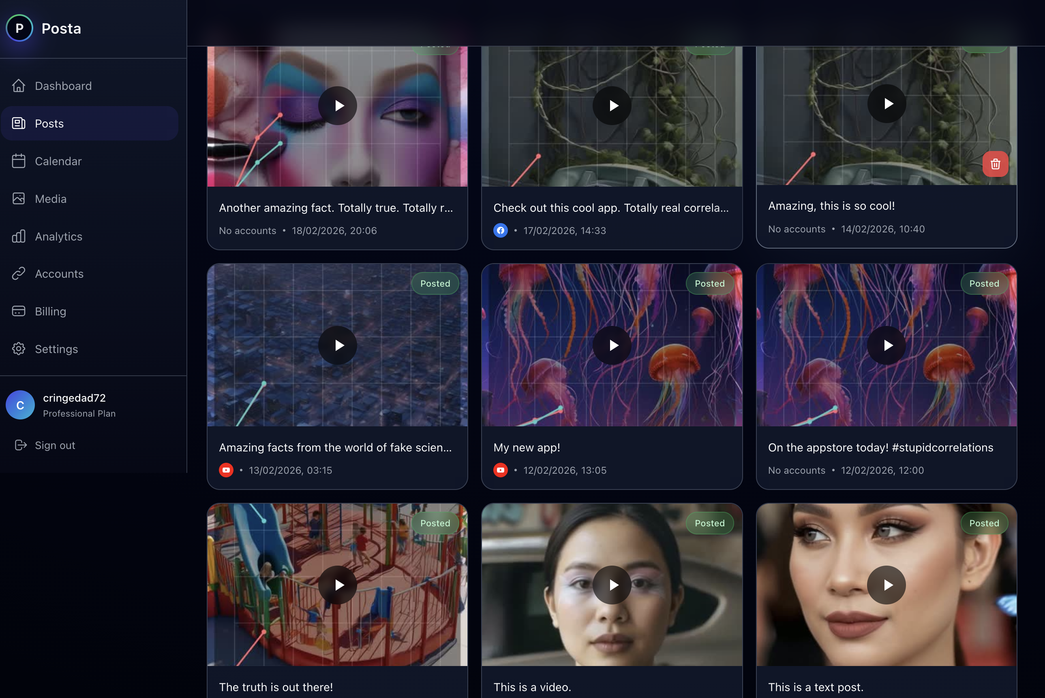Click the Media image icon

pyautogui.click(x=19, y=198)
